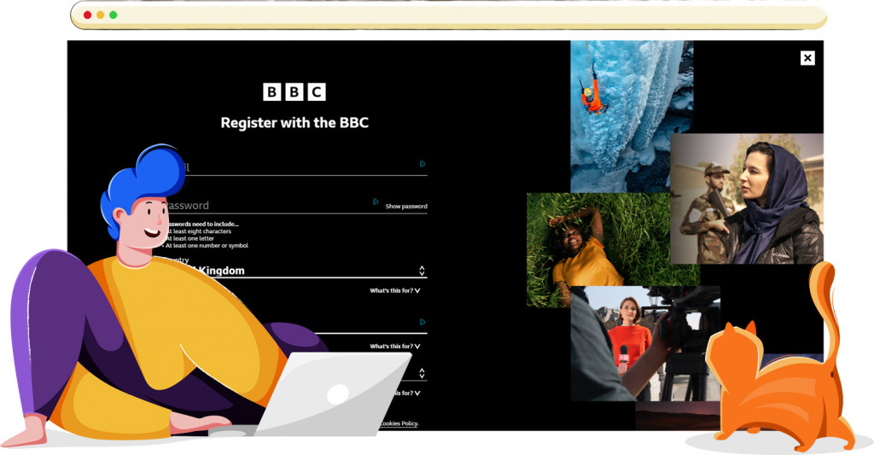Click red dot in browser title bar
The height and width of the screenshot is (455, 874).
tap(88, 15)
